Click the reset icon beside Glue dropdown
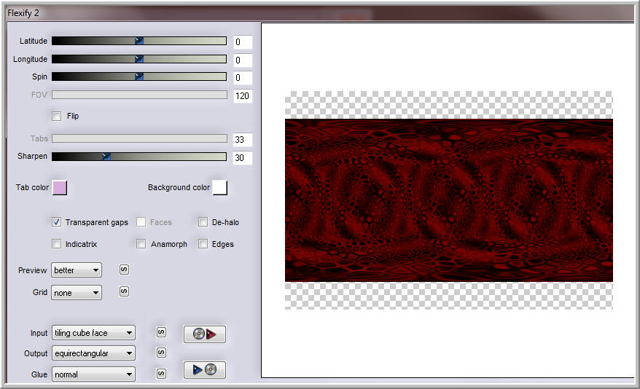The width and height of the screenshot is (640, 389). (x=161, y=373)
